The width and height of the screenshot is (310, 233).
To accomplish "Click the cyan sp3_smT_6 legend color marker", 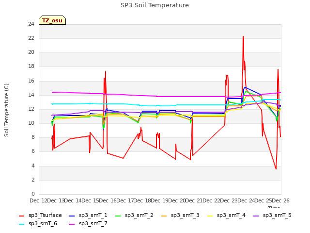I will [21, 224].
